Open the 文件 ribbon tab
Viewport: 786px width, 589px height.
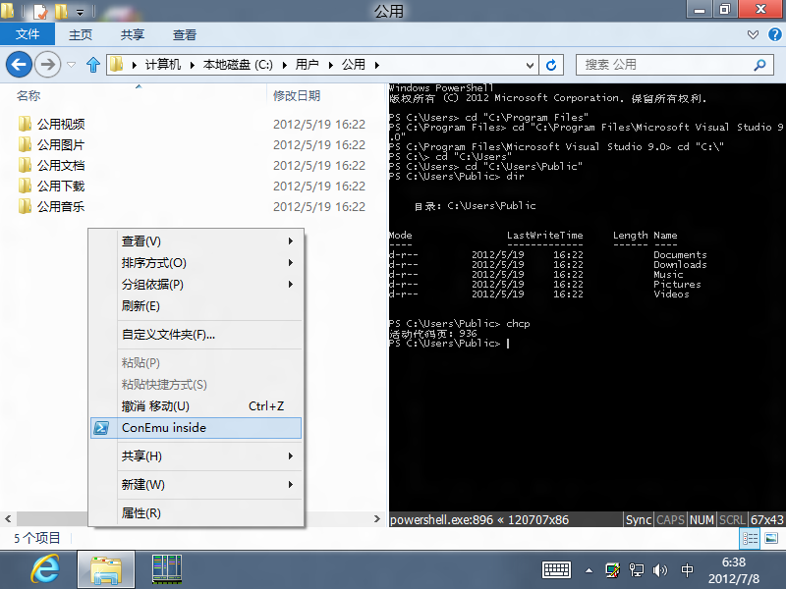click(x=28, y=34)
